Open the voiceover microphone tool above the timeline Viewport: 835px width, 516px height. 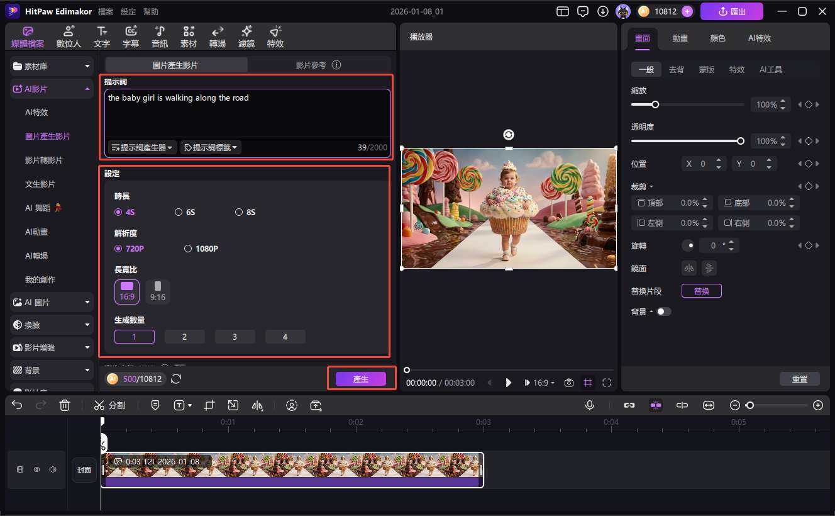[590, 405]
